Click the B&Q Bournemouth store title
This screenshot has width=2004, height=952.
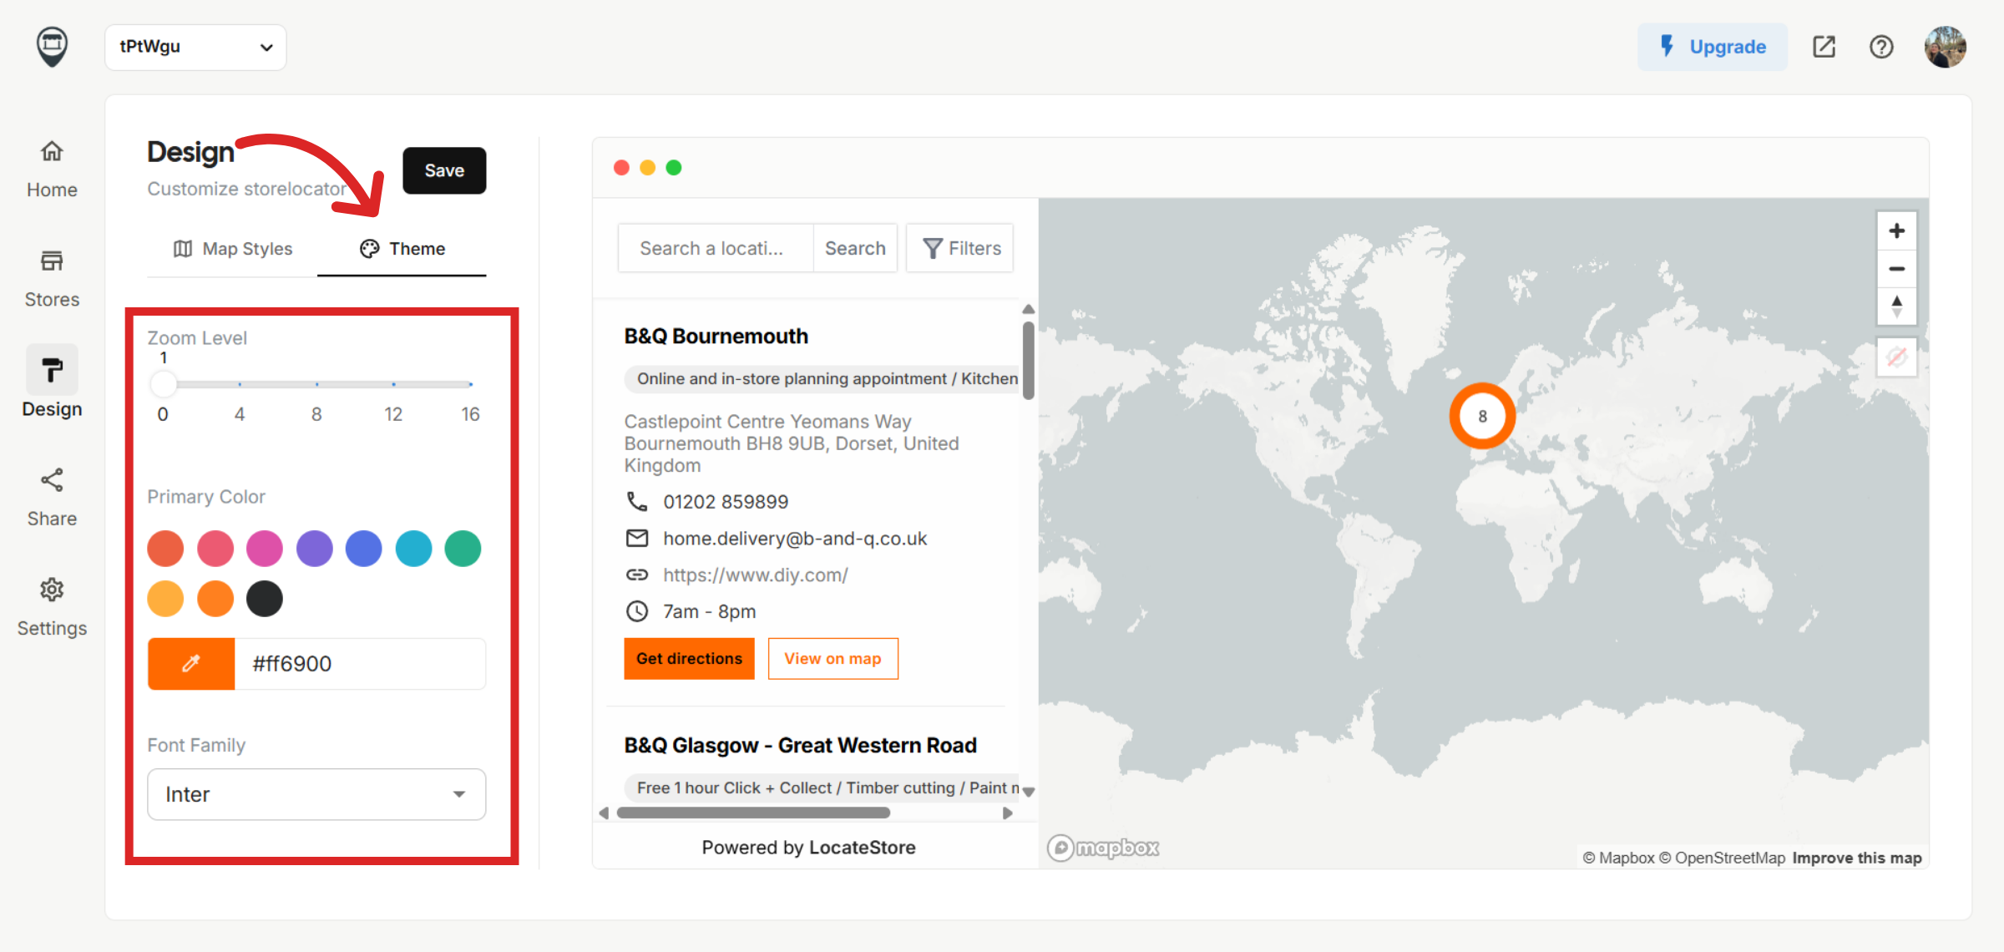point(716,336)
